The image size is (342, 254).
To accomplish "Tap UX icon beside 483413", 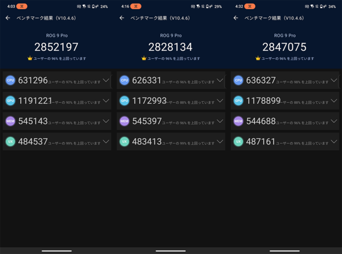I will [124, 142].
